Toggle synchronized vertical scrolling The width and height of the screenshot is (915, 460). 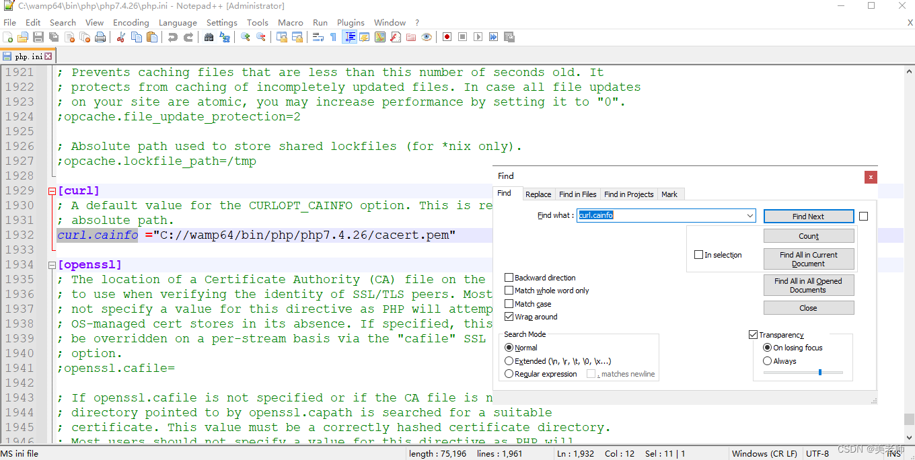282,37
